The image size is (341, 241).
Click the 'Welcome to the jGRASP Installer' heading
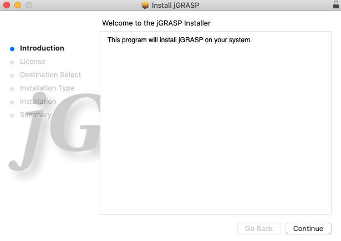[156, 23]
